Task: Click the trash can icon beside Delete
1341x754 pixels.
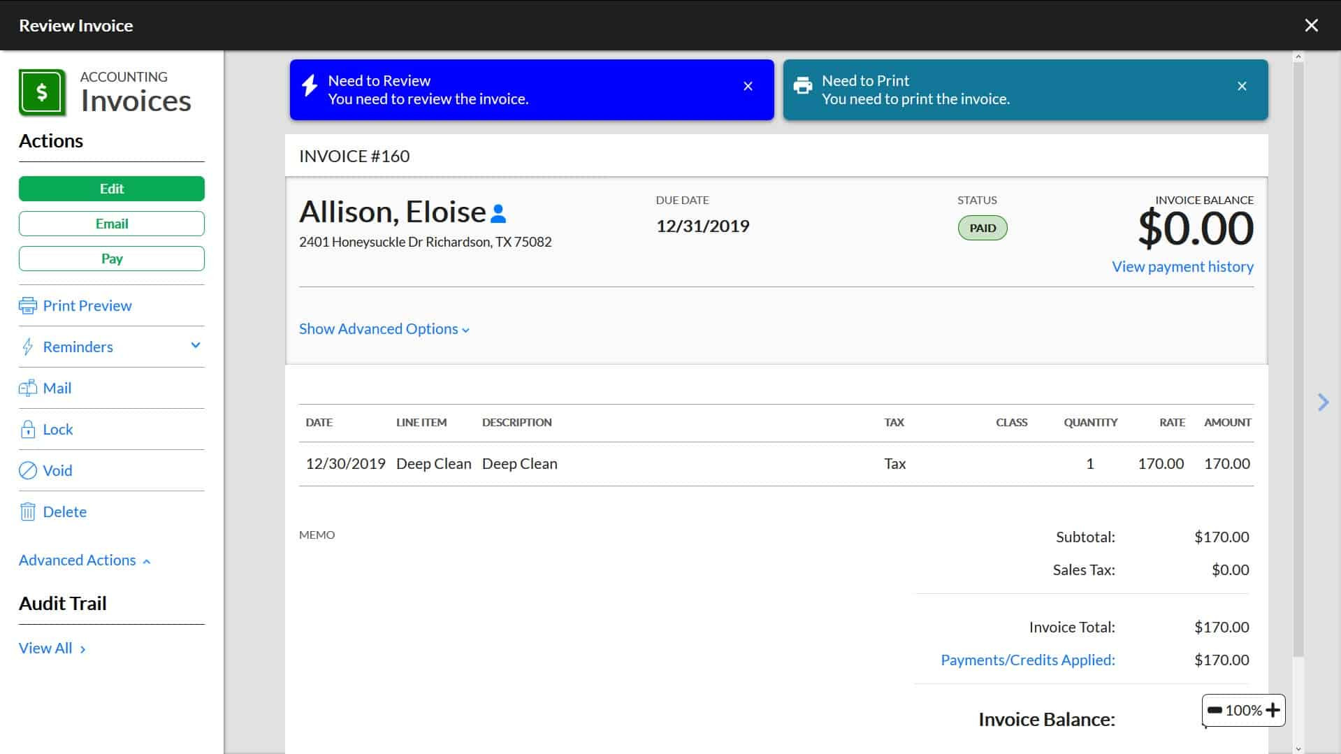Action: [x=27, y=512]
